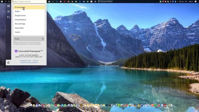Click the 'Выберите браузер' description text
The height and width of the screenshot is (112, 199).
click(x=27, y=44)
